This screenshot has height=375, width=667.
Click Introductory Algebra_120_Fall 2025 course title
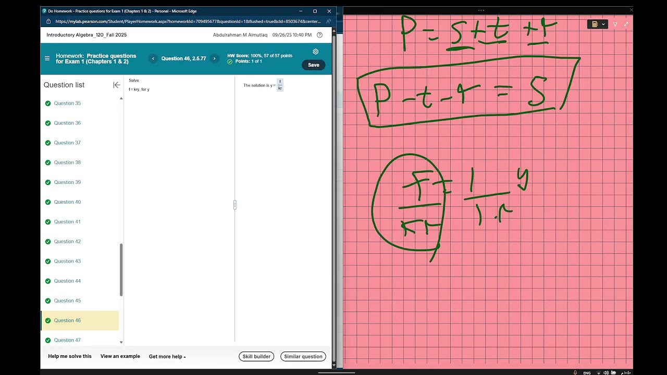(x=87, y=35)
